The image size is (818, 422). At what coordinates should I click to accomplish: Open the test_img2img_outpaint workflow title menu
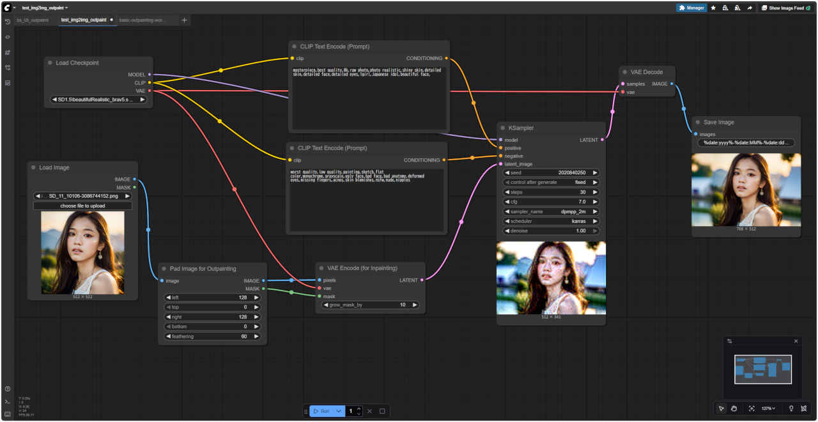point(45,8)
